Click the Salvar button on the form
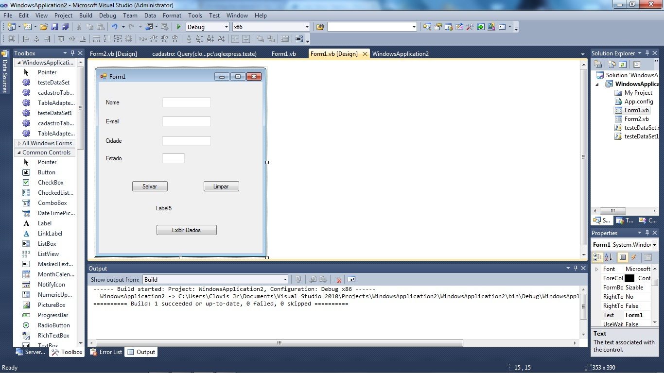 [x=150, y=186]
